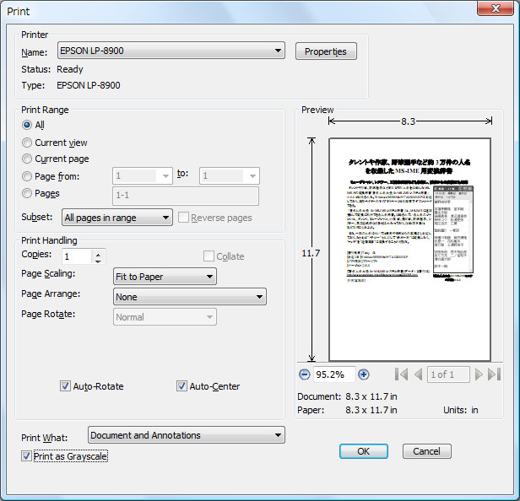Click the 'Ready' status text
This screenshot has height=501, width=520.
[70, 69]
